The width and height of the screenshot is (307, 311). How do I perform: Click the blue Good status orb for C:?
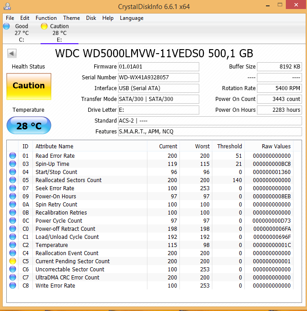[x=7, y=26]
